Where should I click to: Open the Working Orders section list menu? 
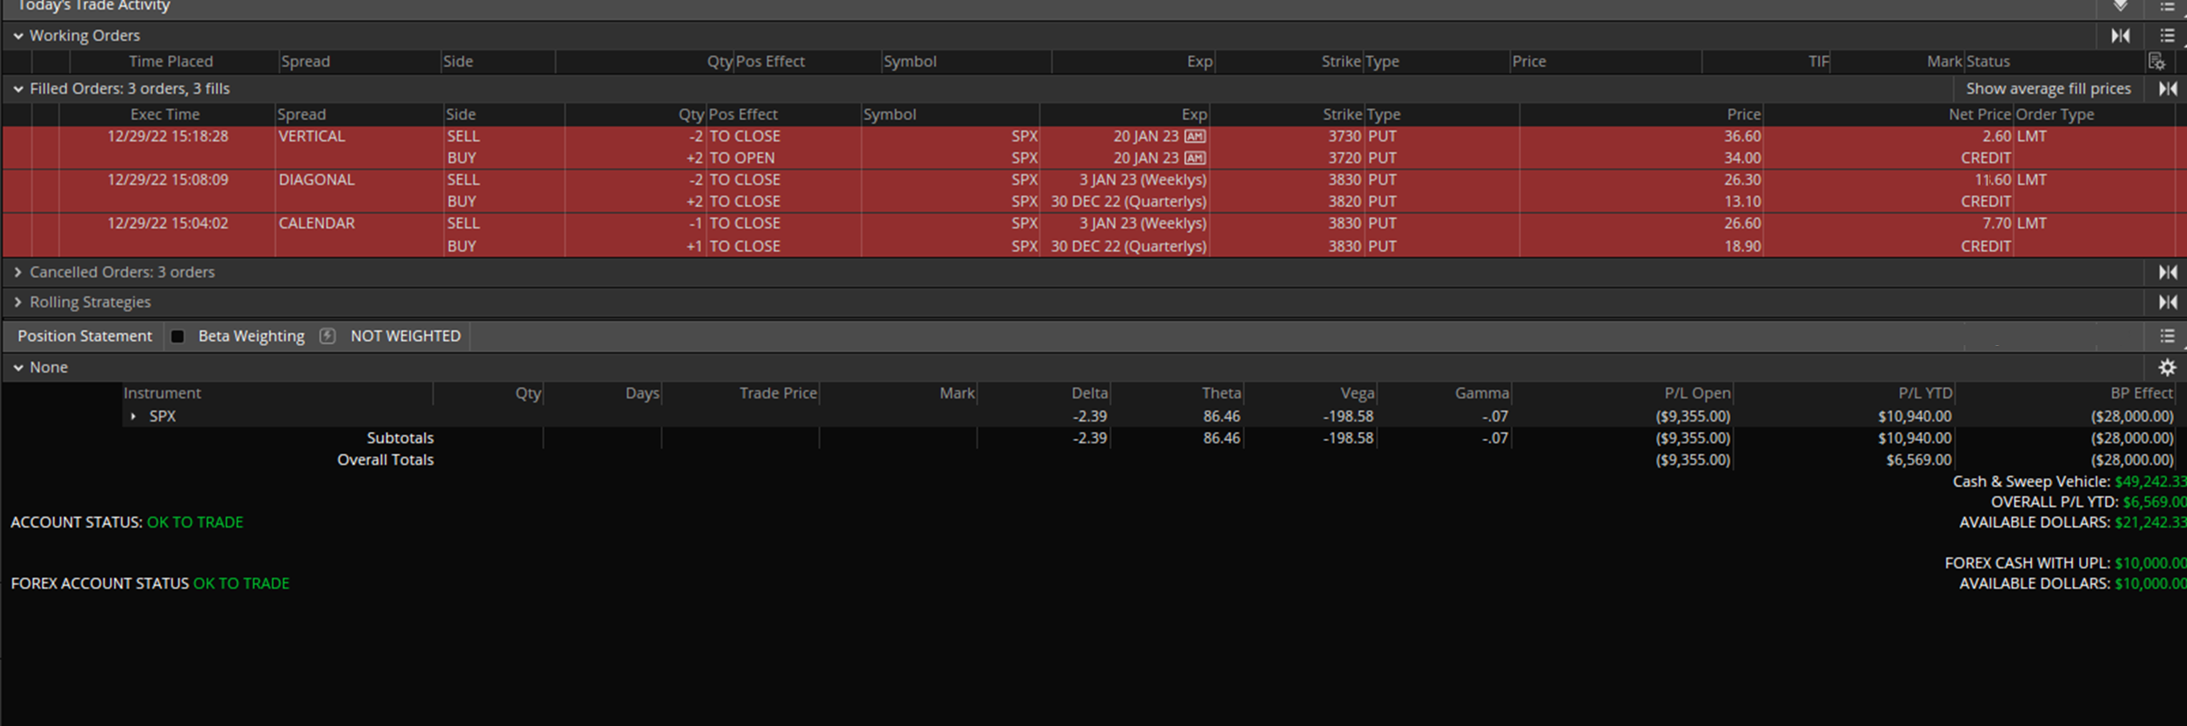tap(2167, 36)
